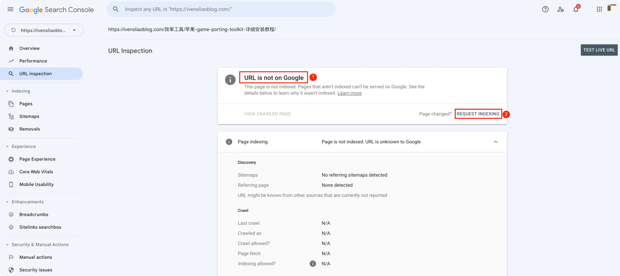Open the notifications bell
This screenshot has width=620, height=276.
576,9
